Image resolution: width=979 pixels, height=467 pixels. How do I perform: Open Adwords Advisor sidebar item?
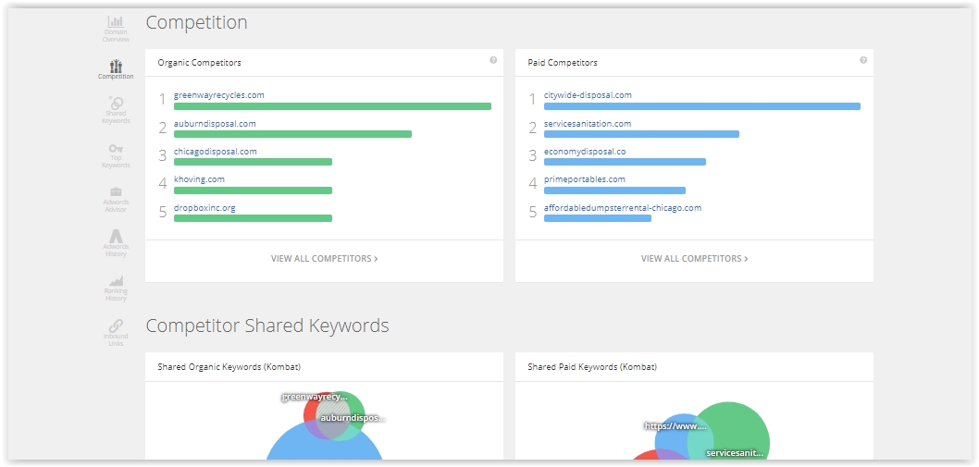pyautogui.click(x=116, y=200)
